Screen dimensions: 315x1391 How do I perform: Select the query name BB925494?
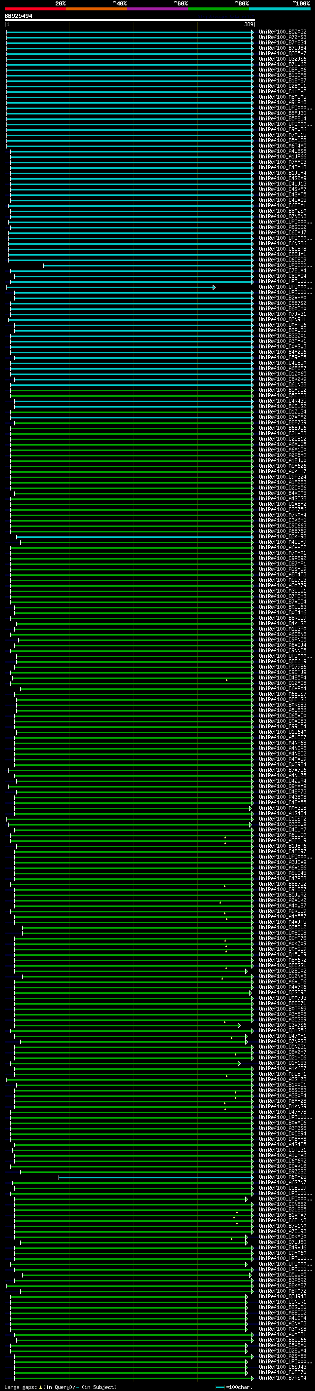pos(18,16)
